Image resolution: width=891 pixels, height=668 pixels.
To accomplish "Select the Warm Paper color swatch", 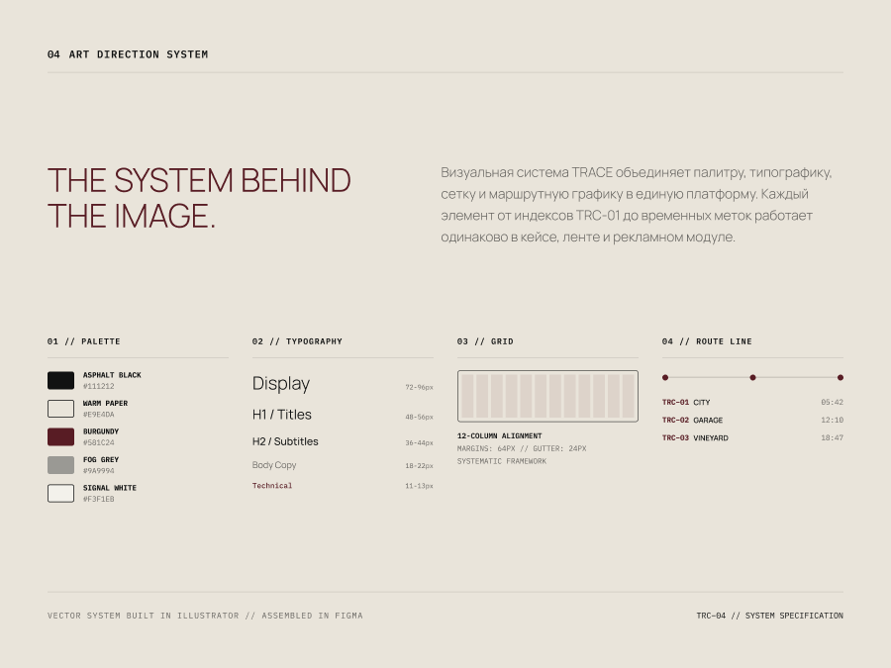I will (x=60, y=409).
